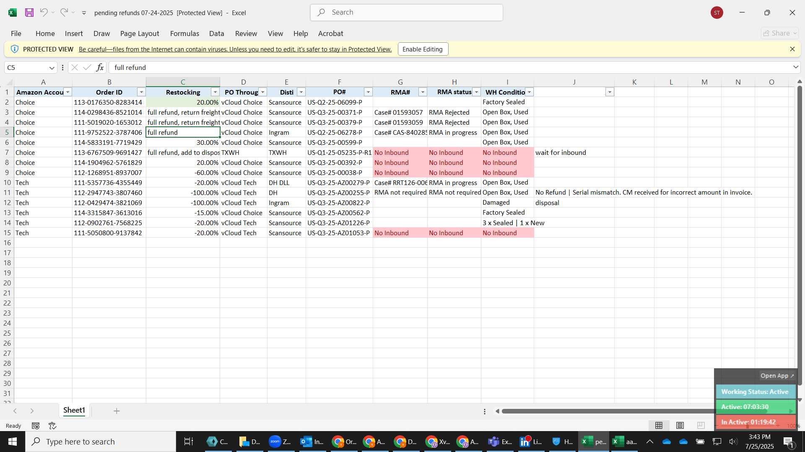Select cell containing 'Damaged'

click(x=507, y=203)
